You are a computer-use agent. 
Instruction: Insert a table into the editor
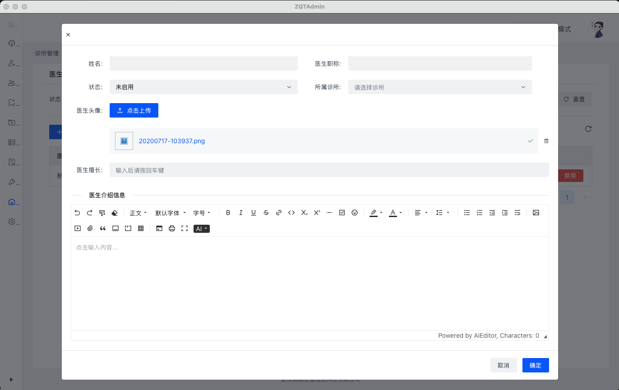pos(141,228)
